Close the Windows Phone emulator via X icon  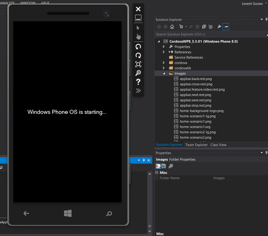pyautogui.click(x=138, y=9)
